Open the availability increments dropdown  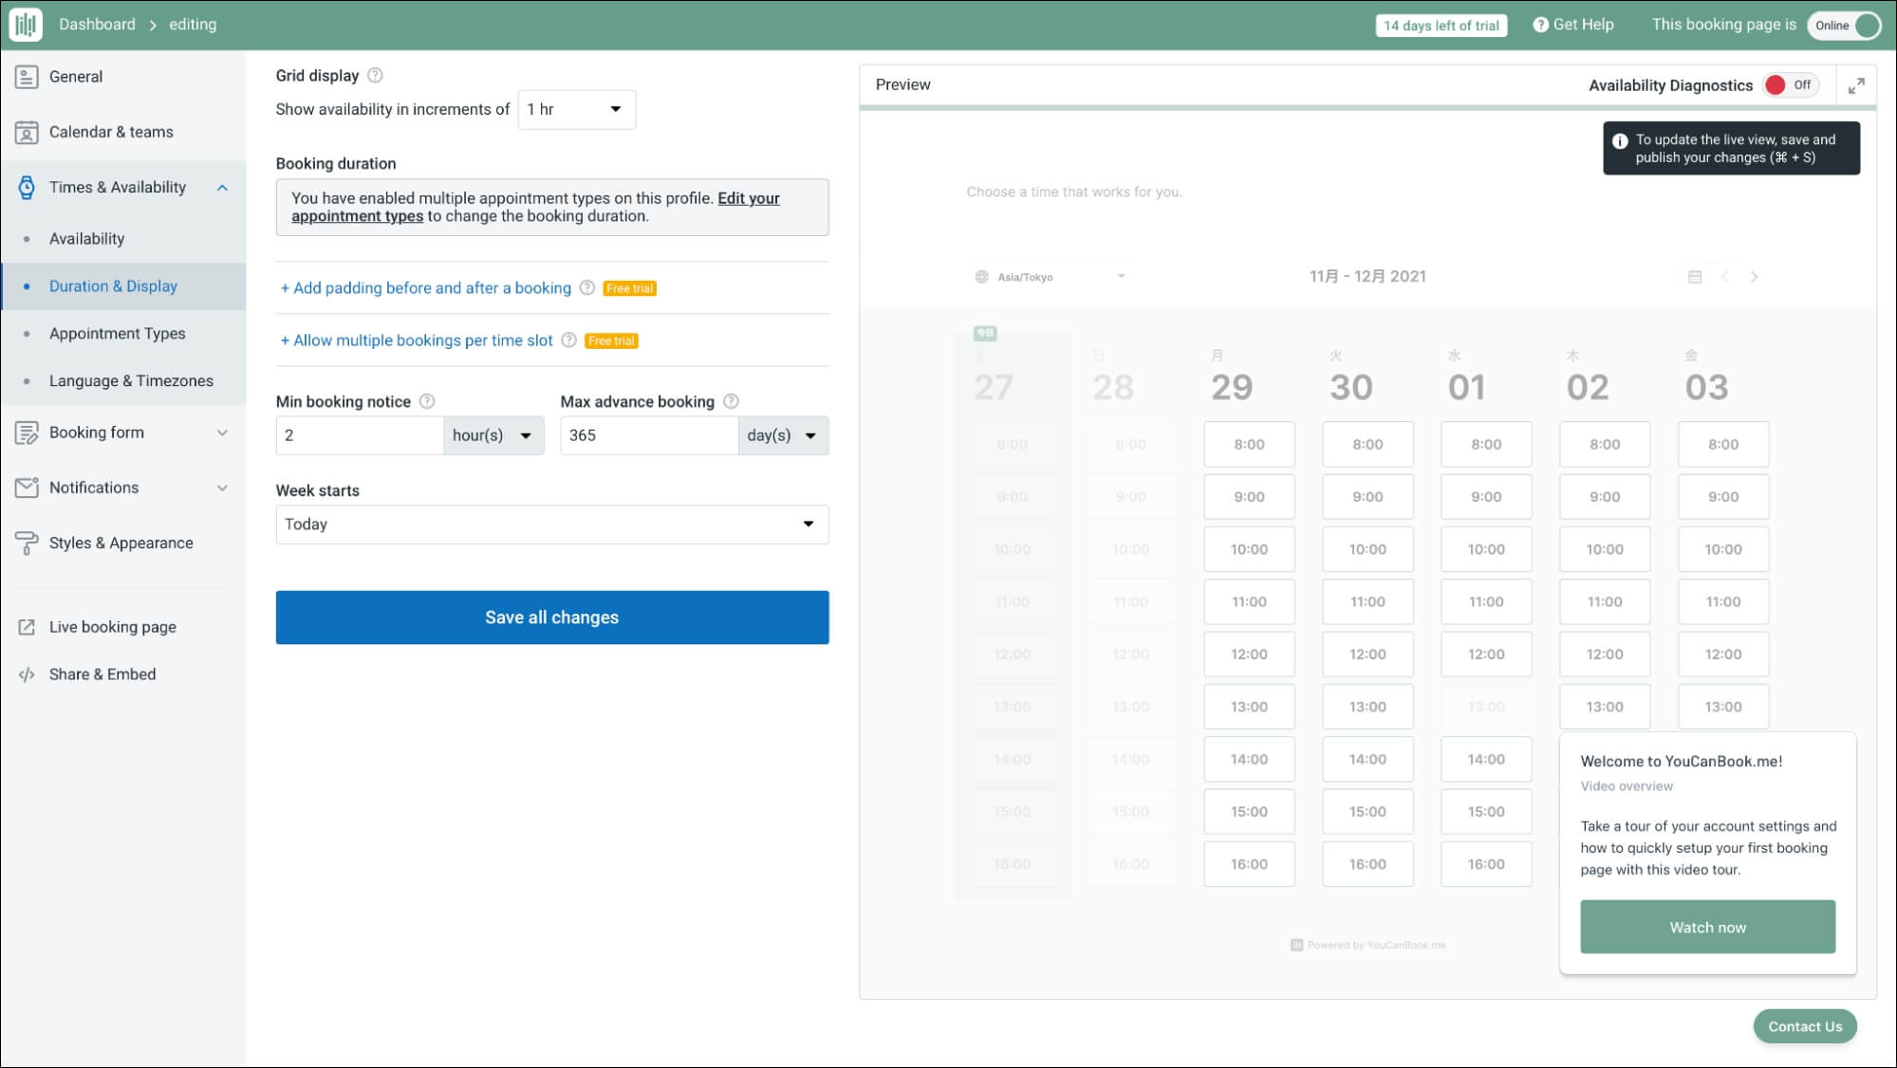point(576,109)
